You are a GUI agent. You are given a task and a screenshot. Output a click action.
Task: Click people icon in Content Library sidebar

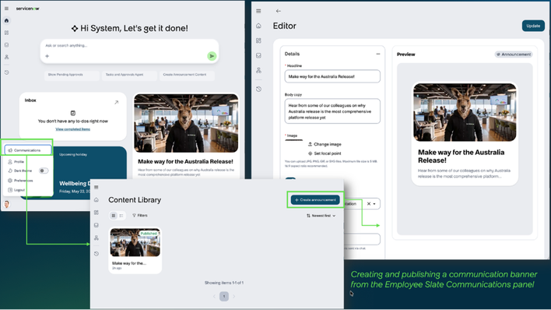97,238
